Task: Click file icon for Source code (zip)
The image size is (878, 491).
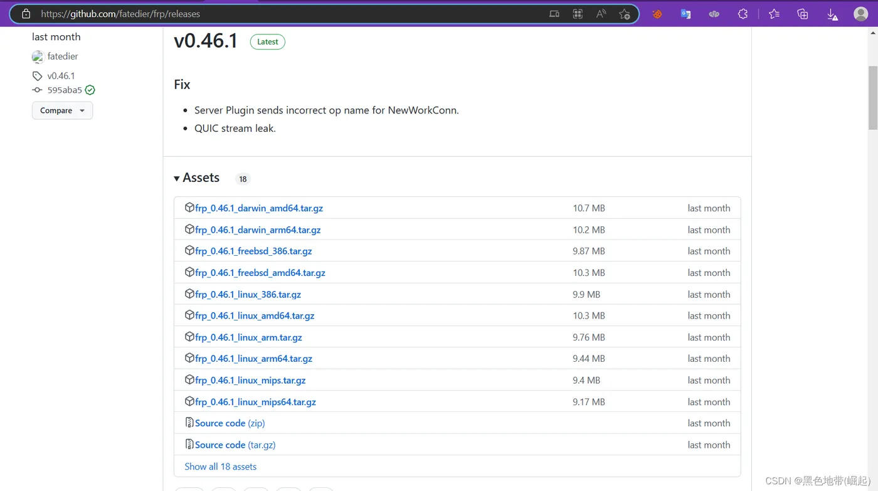Action: tap(189, 423)
